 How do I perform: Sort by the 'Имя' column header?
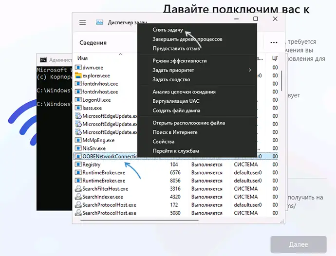pyautogui.click(x=82, y=58)
